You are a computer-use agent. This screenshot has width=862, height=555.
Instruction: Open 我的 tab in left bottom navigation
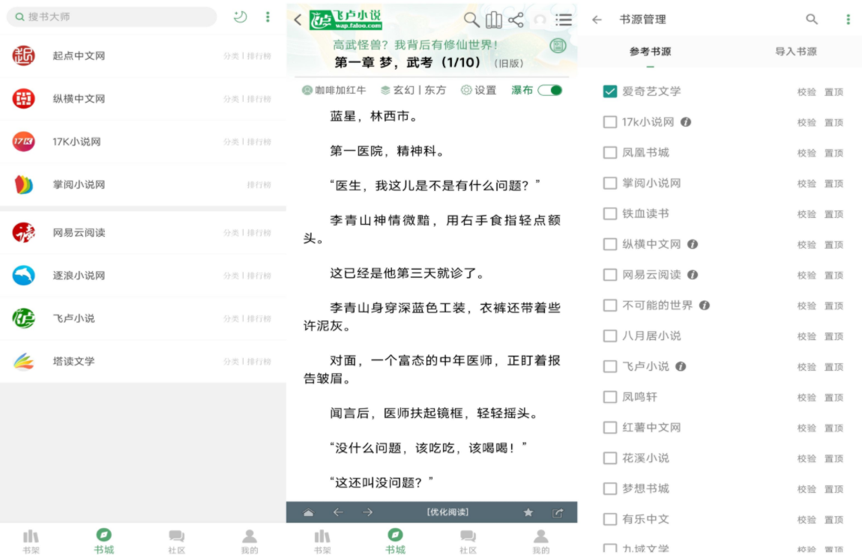click(250, 541)
